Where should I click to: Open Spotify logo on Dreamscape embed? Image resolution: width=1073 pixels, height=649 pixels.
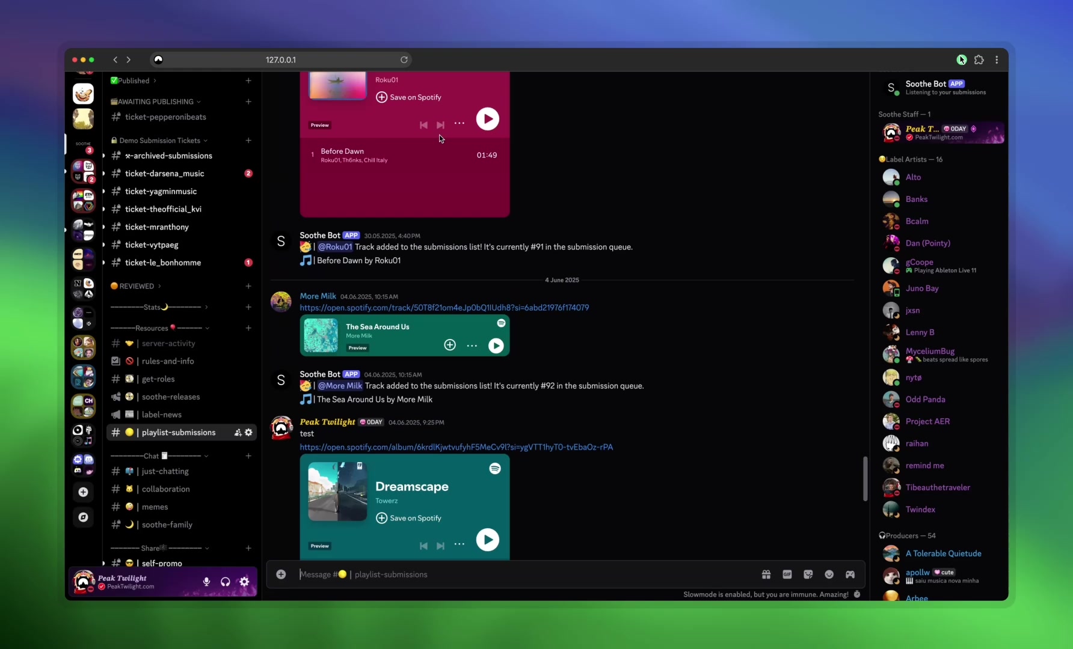495,469
